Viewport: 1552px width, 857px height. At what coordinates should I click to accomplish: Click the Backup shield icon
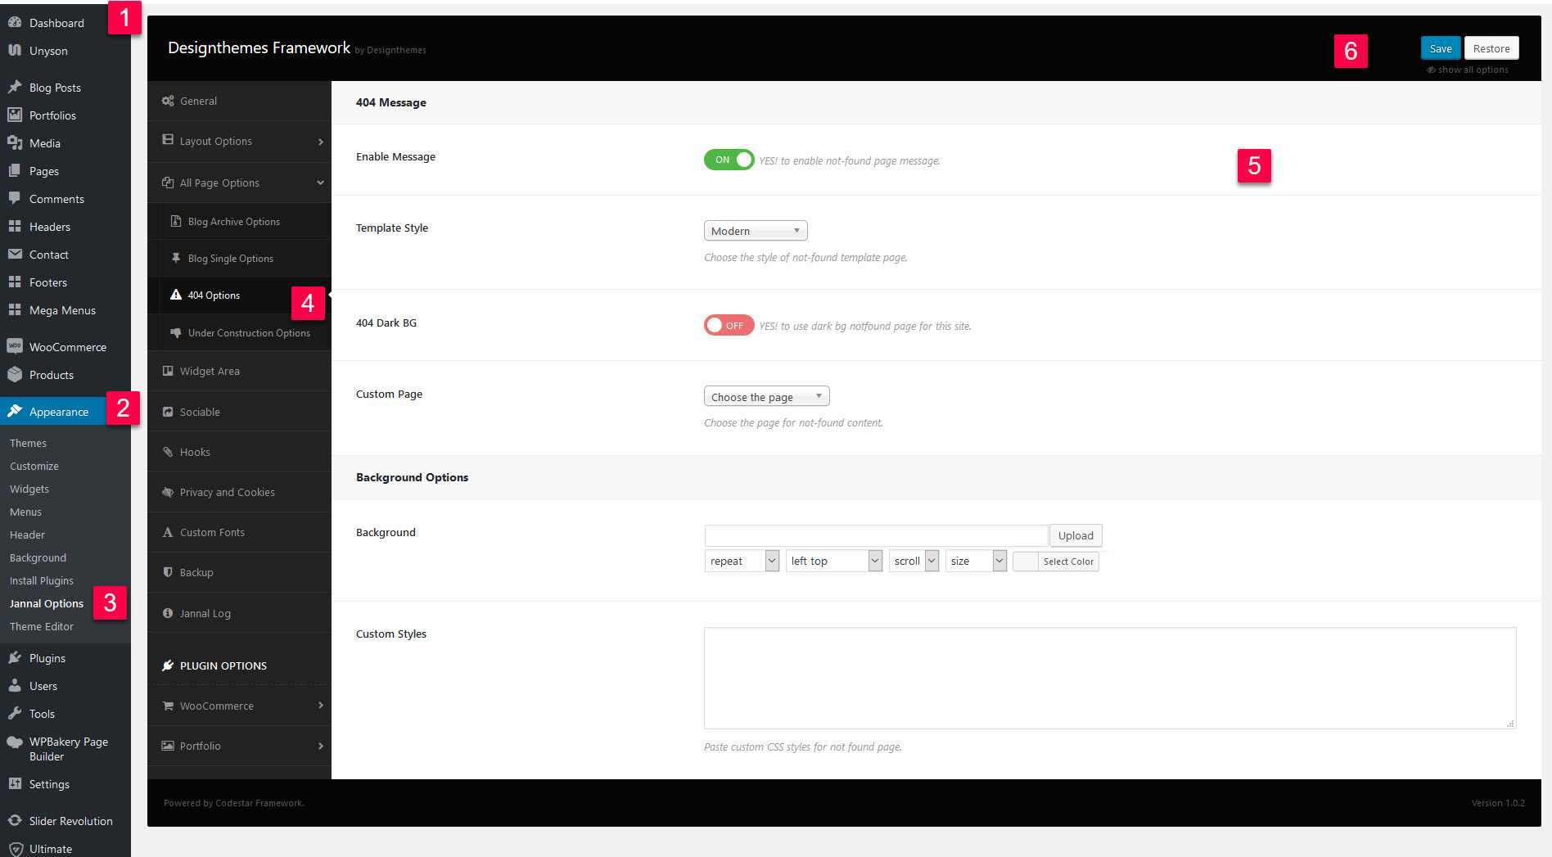[168, 572]
